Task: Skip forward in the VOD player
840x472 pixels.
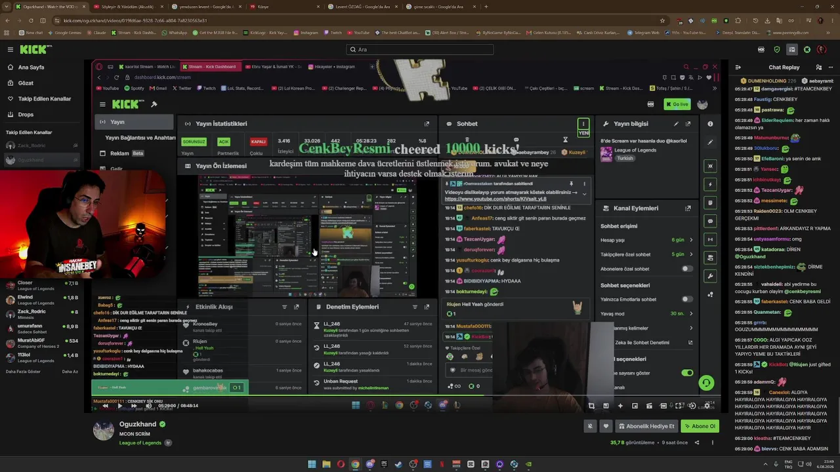Action: pyautogui.click(x=133, y=406)
